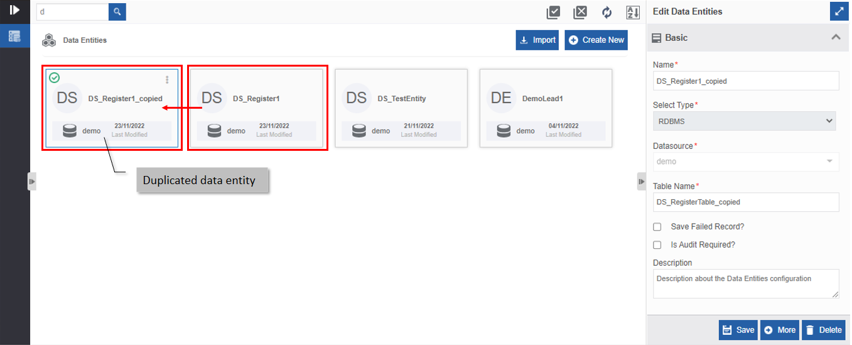Screen dimensions: 852x345
Task: Click database icon on DS_Register1_copied card
Action: (70, 131)
